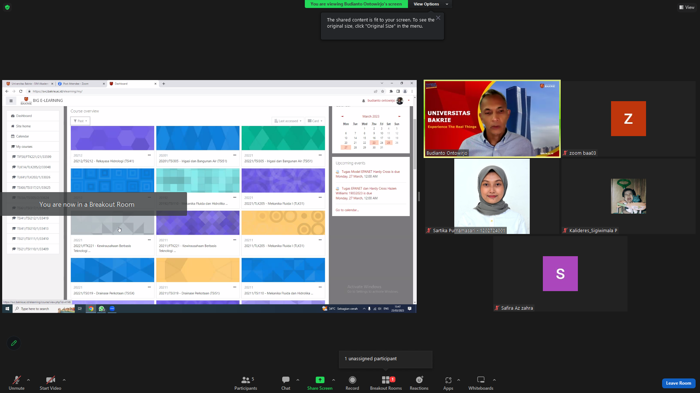
Task: Select Budianto Ontowirjo's video tile
Action: [492, 119]
